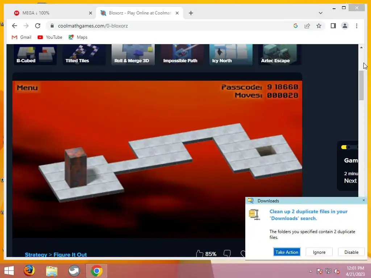Click the Google icon in address bar

[x=296, y=26]
